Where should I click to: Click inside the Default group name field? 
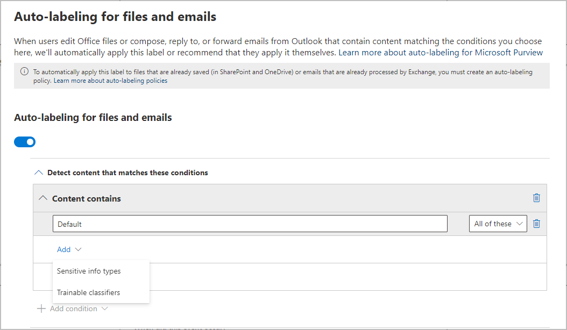pos(249,223)
